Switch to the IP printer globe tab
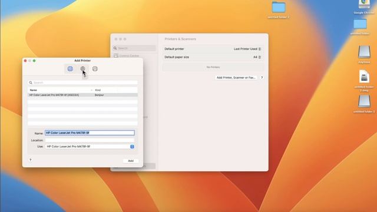This screenshot has height=212, width=377. click(x=82, y=69)
